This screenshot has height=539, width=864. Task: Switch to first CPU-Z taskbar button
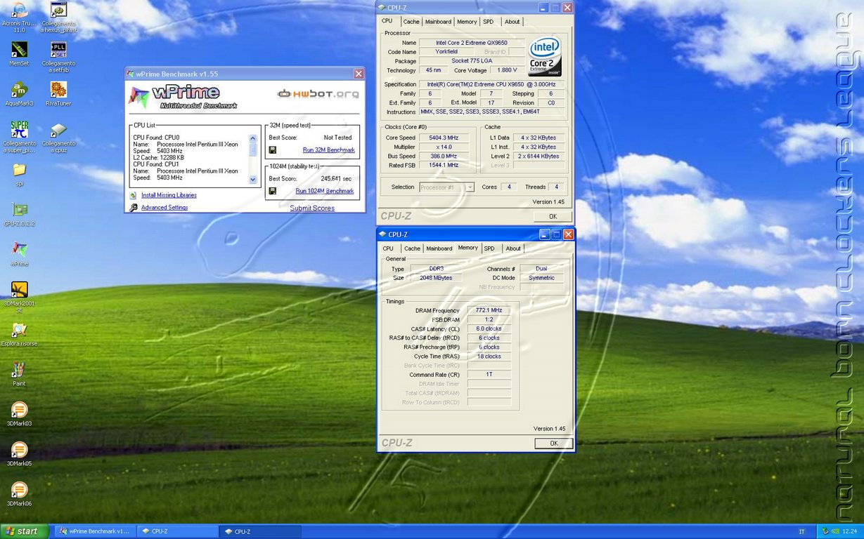(x=178, y=531)
